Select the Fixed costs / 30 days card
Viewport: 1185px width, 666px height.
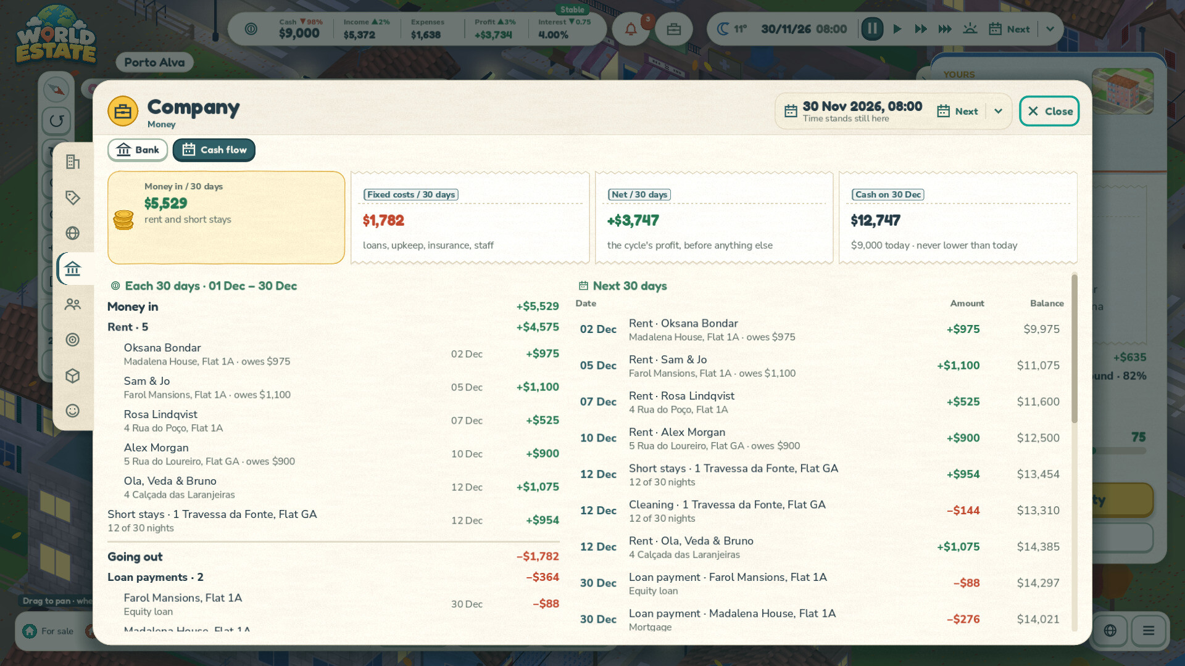pyautogui.click(x=470, y=218)
